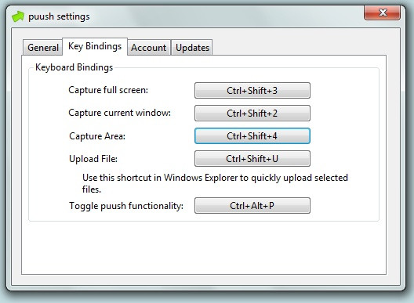Select the Key Bindings tab
The height and width of the screenshot is (303, 414).
click(x=95, y=46)
